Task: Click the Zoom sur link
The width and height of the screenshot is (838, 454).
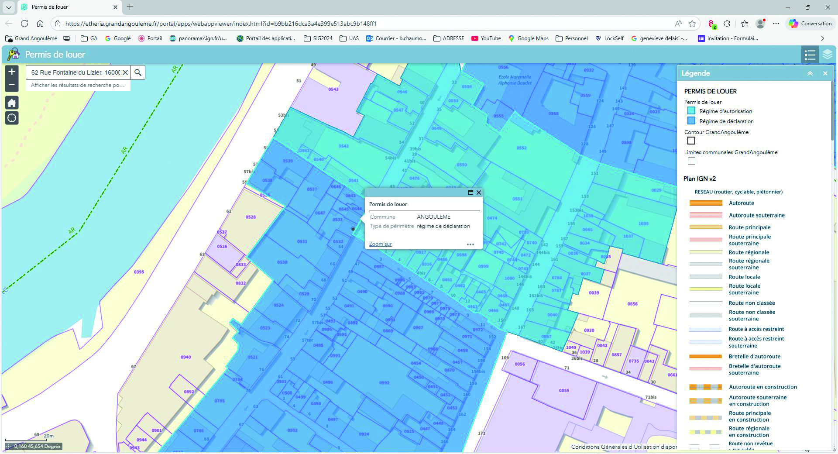Action: click(x=380, y=244)
